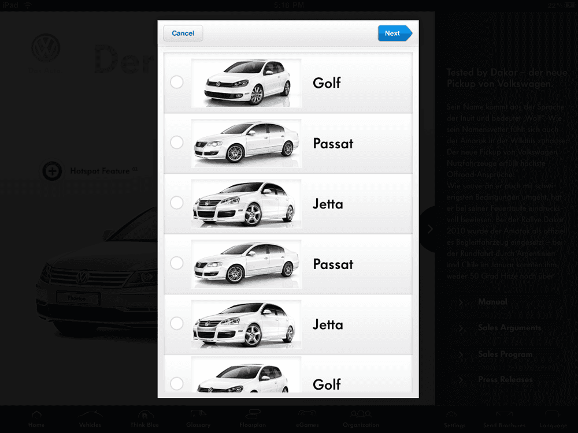Screen dimensions: 578x433
Task: Click first Passat car thumbnail
Action: (246, 144)
